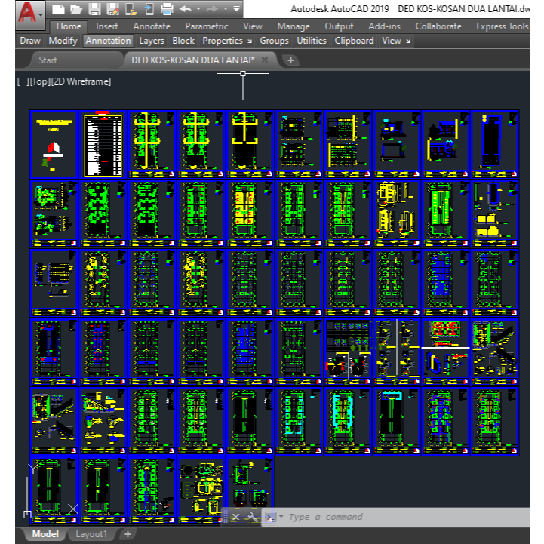Open the Annotation panel button
This screenshot has height=544, width=544.
click(108, 41)
